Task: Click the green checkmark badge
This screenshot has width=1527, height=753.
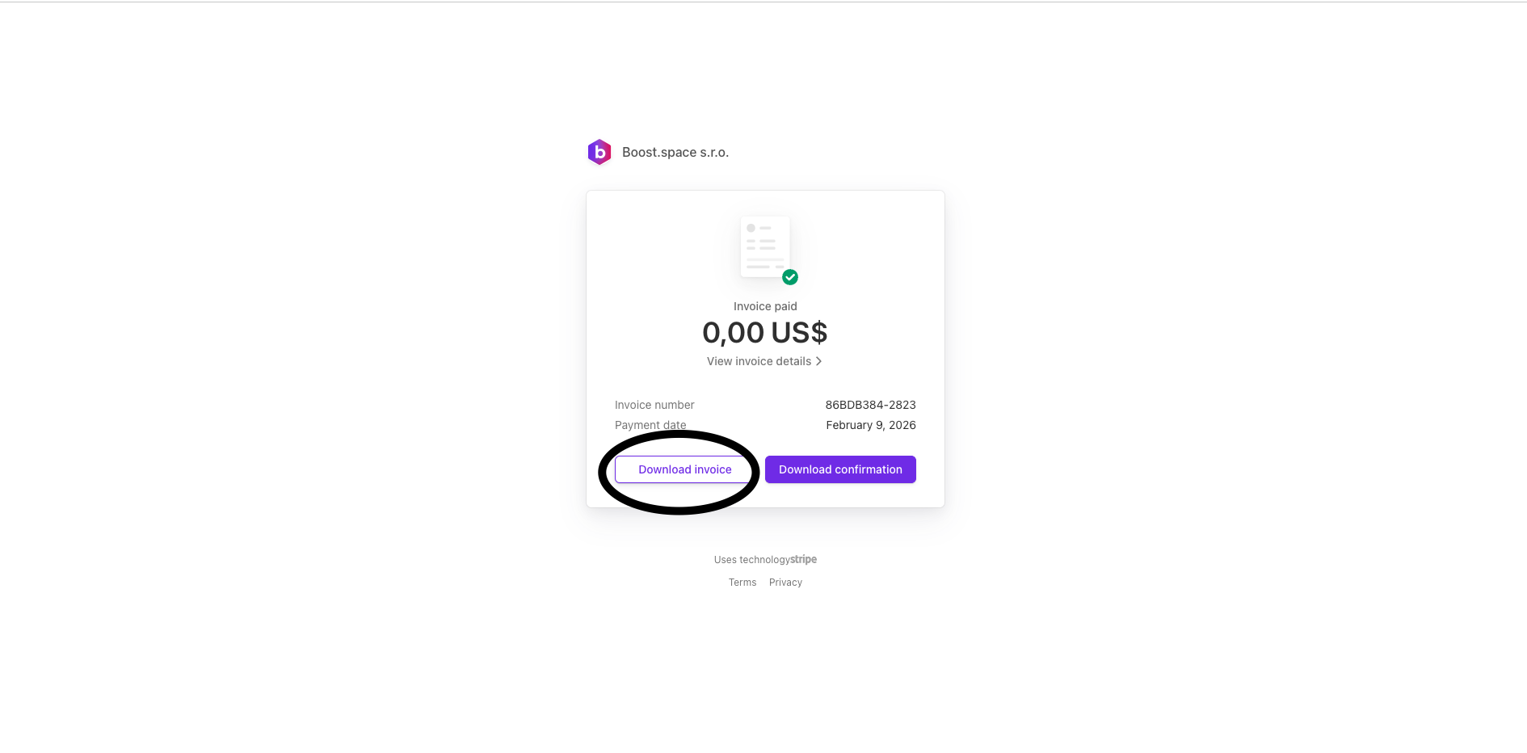Action: coord(790,277)
